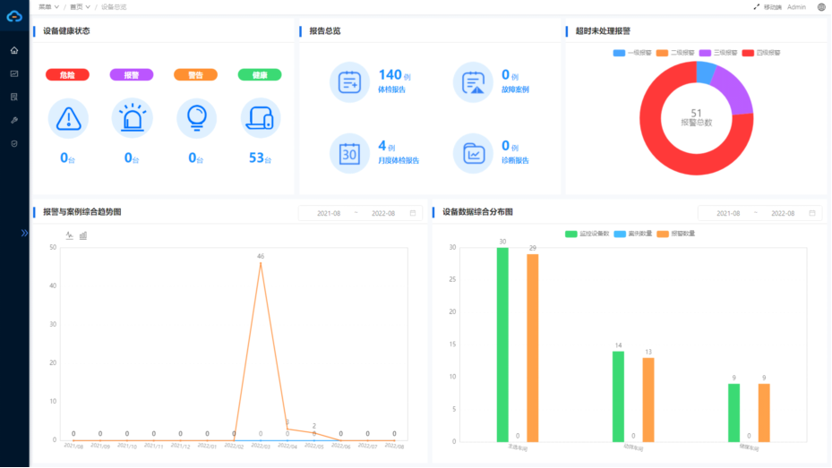The width and height of the screenshot is (832, 468).
Task: Click the 报警 purple status tag
Action: point(131,75)
